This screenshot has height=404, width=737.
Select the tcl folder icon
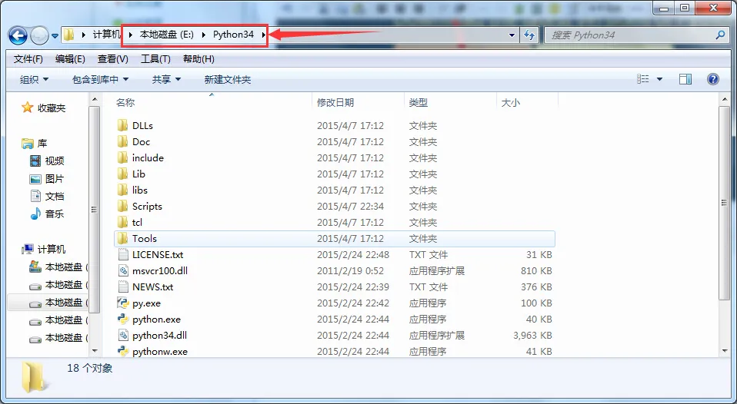tap(122, 222)
